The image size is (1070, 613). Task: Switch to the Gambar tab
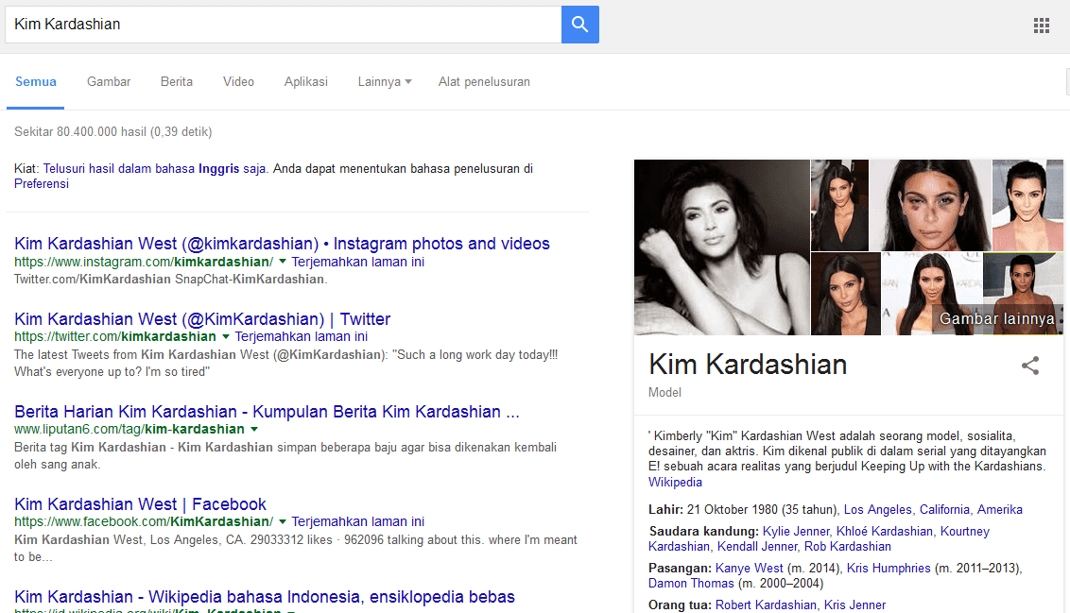point(109,82)
